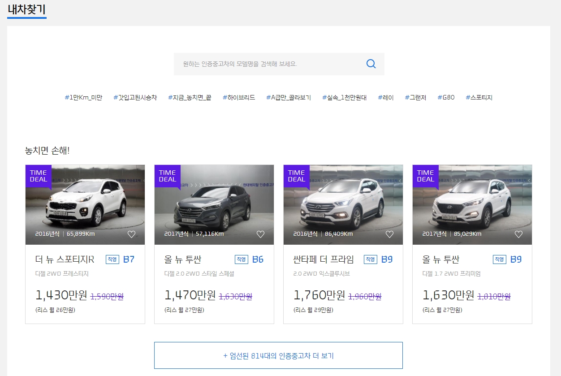This screenshot has height=376, width=561.
Task: Click the B7 grade label
Action: 129,259
